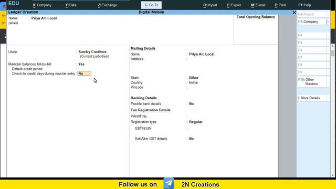This screenshot has width=336, height=189.
Task: Expand the arrow beside F3: Company
Action: click(328, 22)
